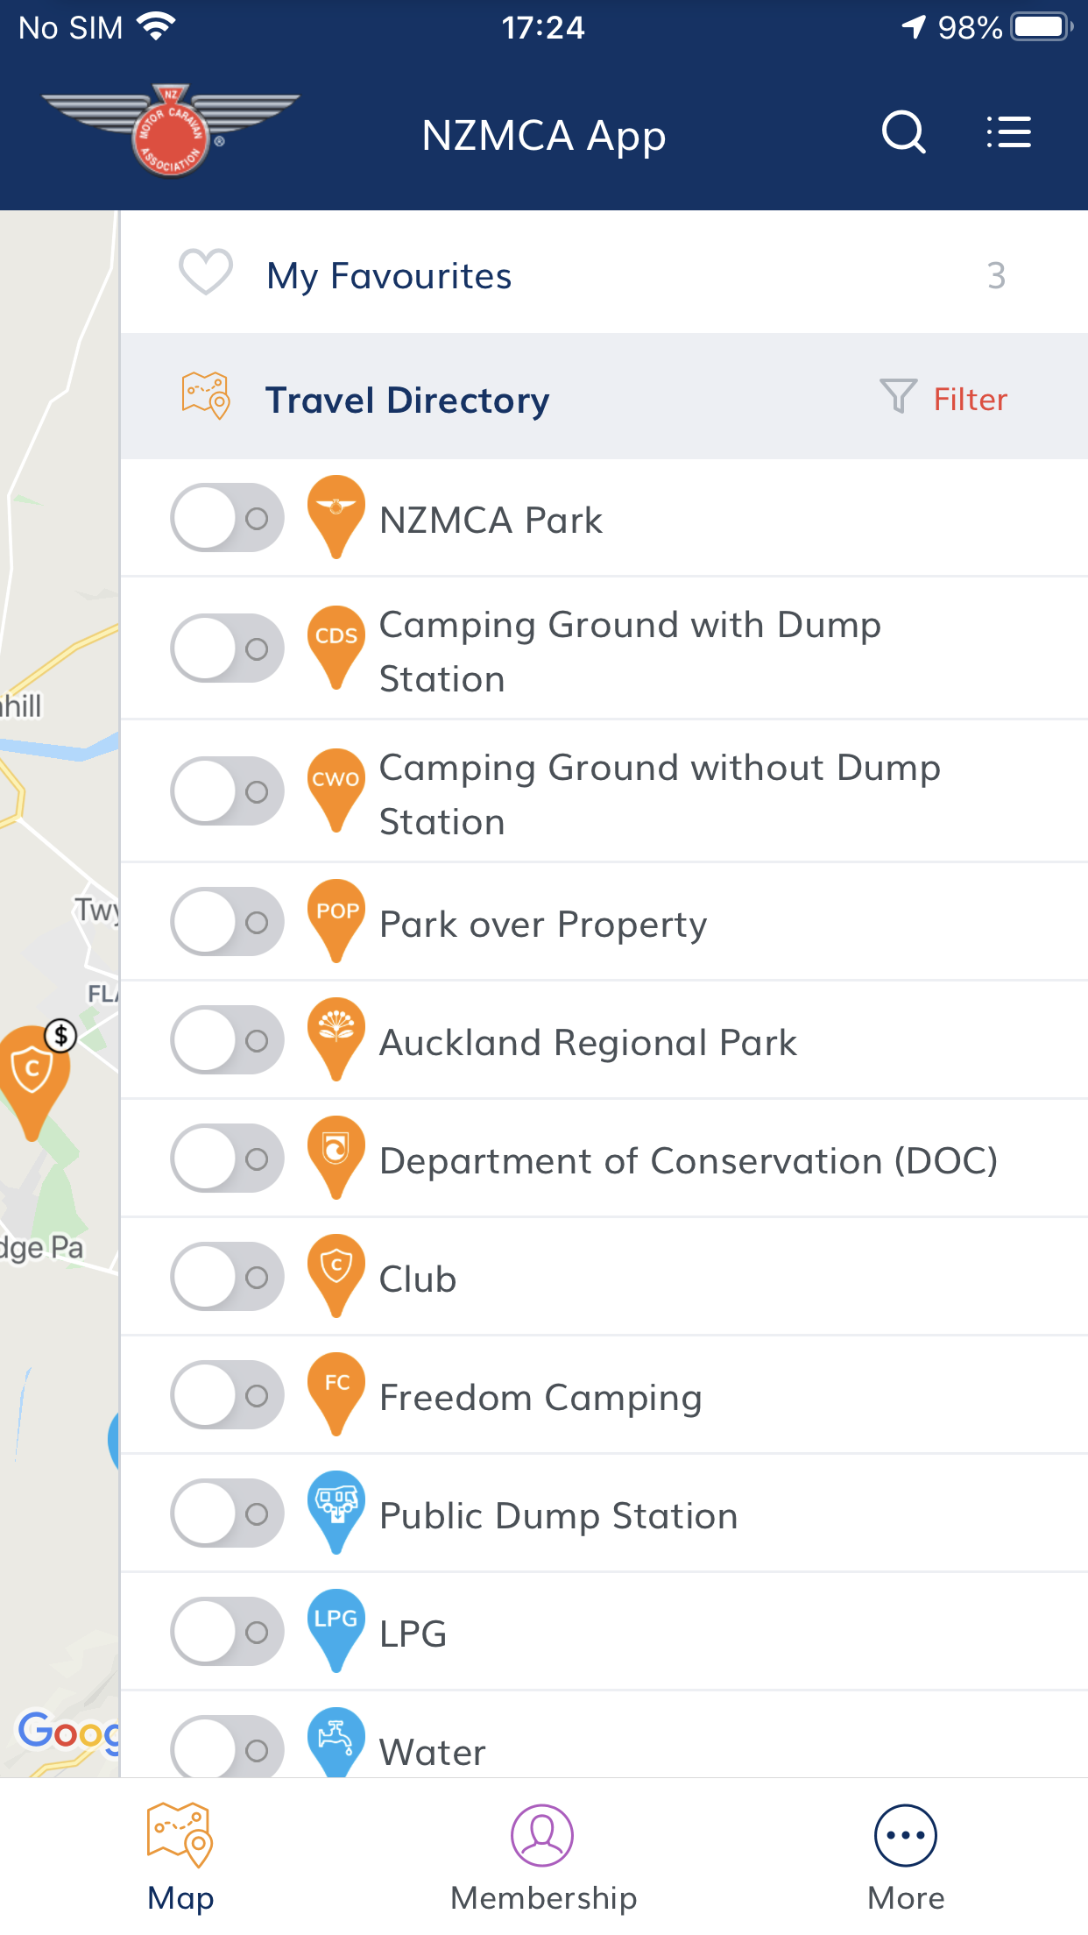This screenshot has height=1935, width=1088.
Task: Open the search magnifier icon
Action: (903, 133)
